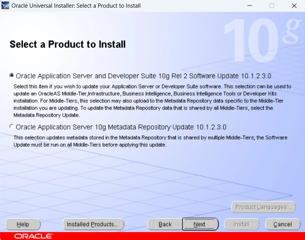Click the ORACLE logo in the red footer
The image size is (305, 240).
tap(34, 236)
